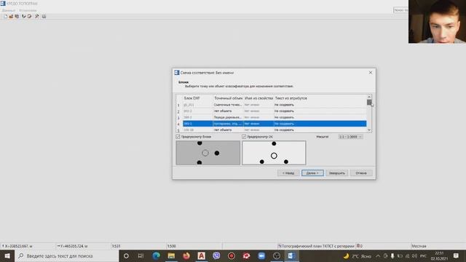Image resolution: width=466 pixels, height=262 pixels.
Task: Click the white OK preview thumbnail
Action: point(274,153)
